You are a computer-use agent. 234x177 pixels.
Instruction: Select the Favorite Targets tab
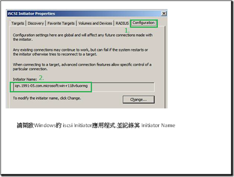(61, 23)
